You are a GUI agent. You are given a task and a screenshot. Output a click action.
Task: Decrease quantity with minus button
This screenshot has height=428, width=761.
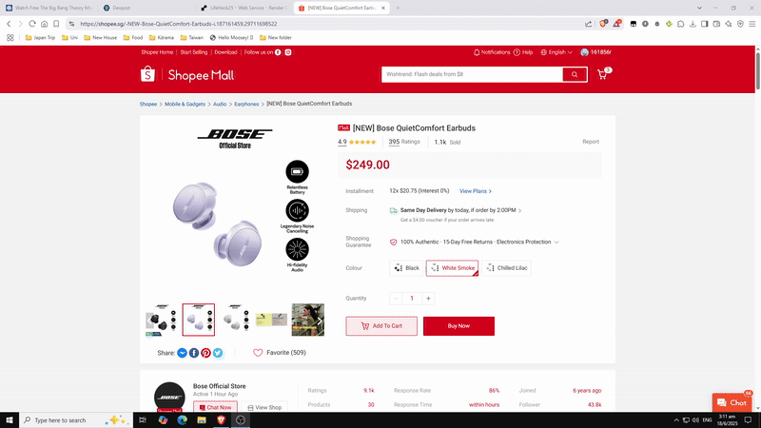point(396,299)
